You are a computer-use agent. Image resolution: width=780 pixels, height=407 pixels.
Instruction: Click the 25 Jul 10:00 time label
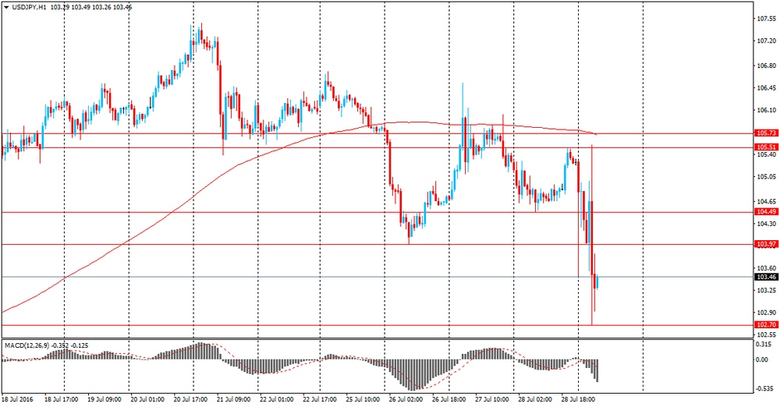(363, 399)
